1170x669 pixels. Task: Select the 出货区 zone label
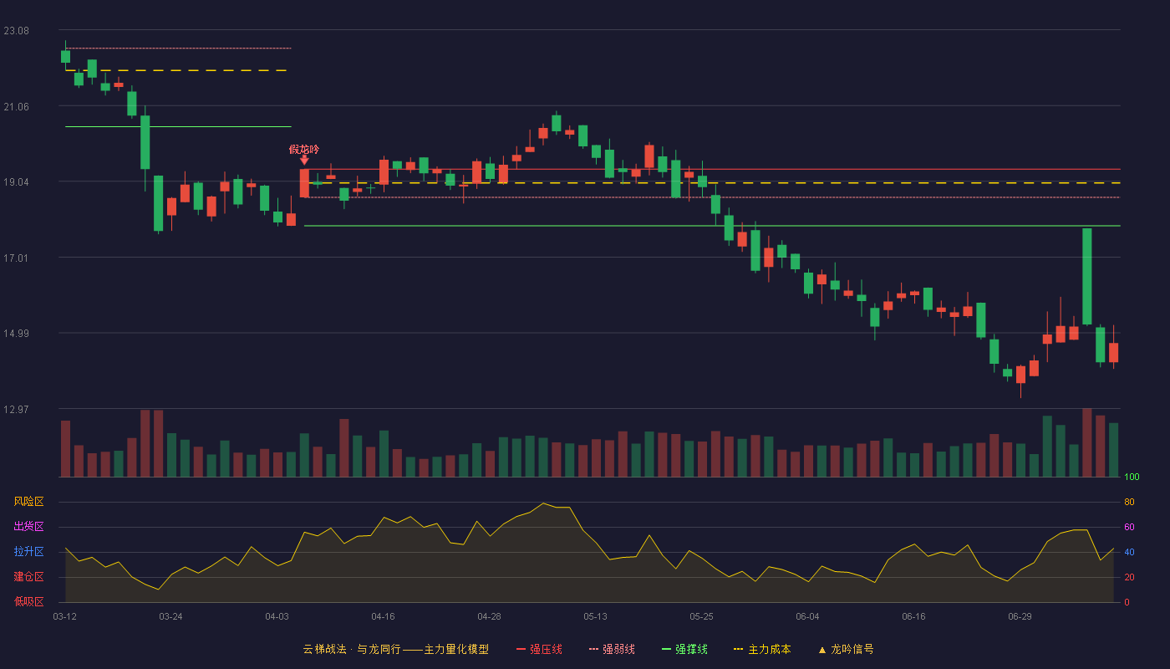point(28,527)
